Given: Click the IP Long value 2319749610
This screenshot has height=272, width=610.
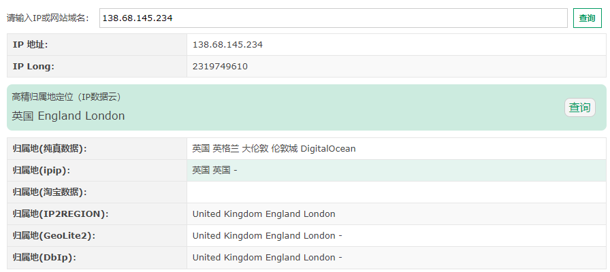Looking at the screenshot, I should [220, 67].
